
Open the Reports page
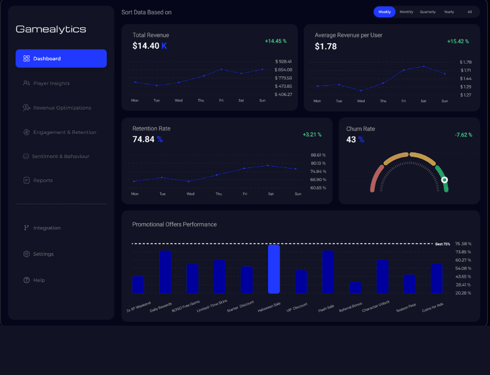[x=43, y=180]
